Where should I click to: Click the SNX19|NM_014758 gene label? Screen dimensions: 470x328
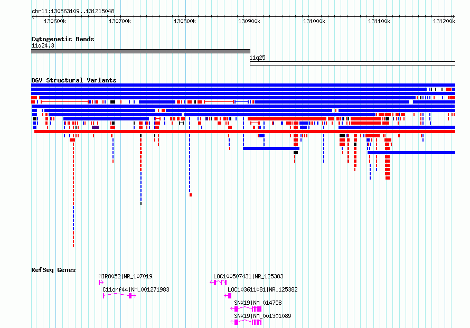click(258, 303)
